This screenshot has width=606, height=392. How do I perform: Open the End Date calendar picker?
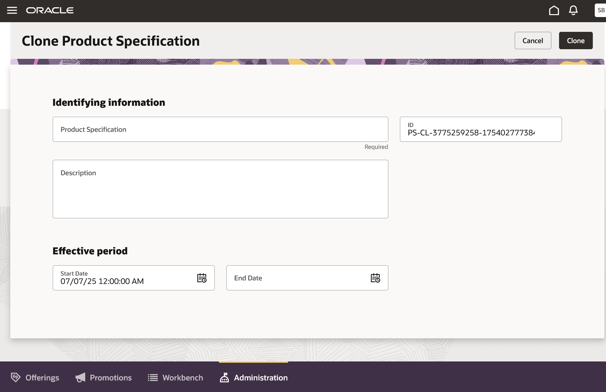point(375,278)
